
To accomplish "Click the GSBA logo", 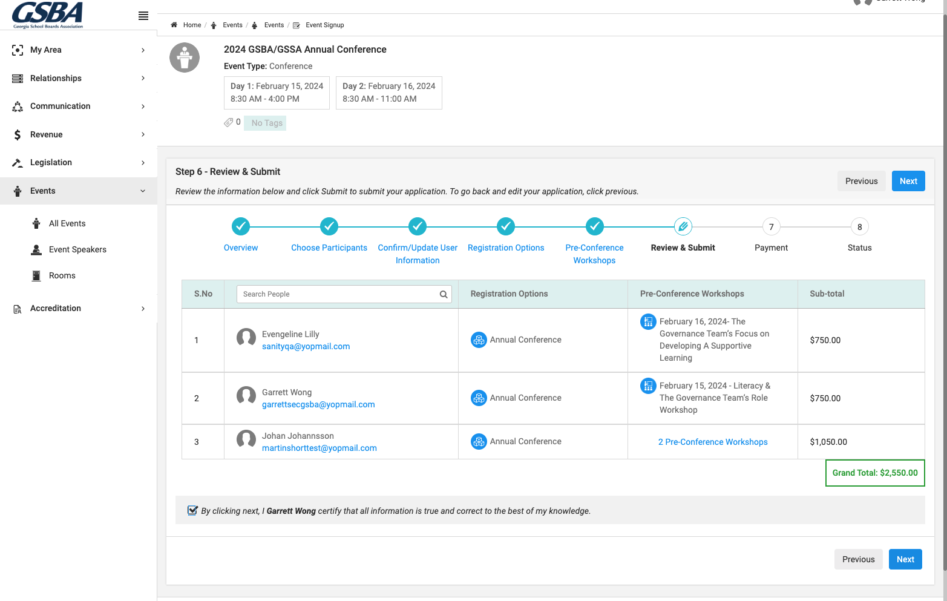I will tap(48, 15).
